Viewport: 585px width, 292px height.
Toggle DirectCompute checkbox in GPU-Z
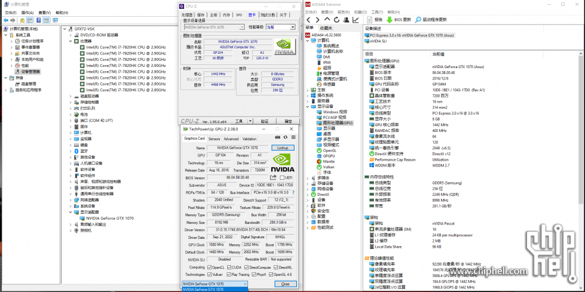pos(246,268)
